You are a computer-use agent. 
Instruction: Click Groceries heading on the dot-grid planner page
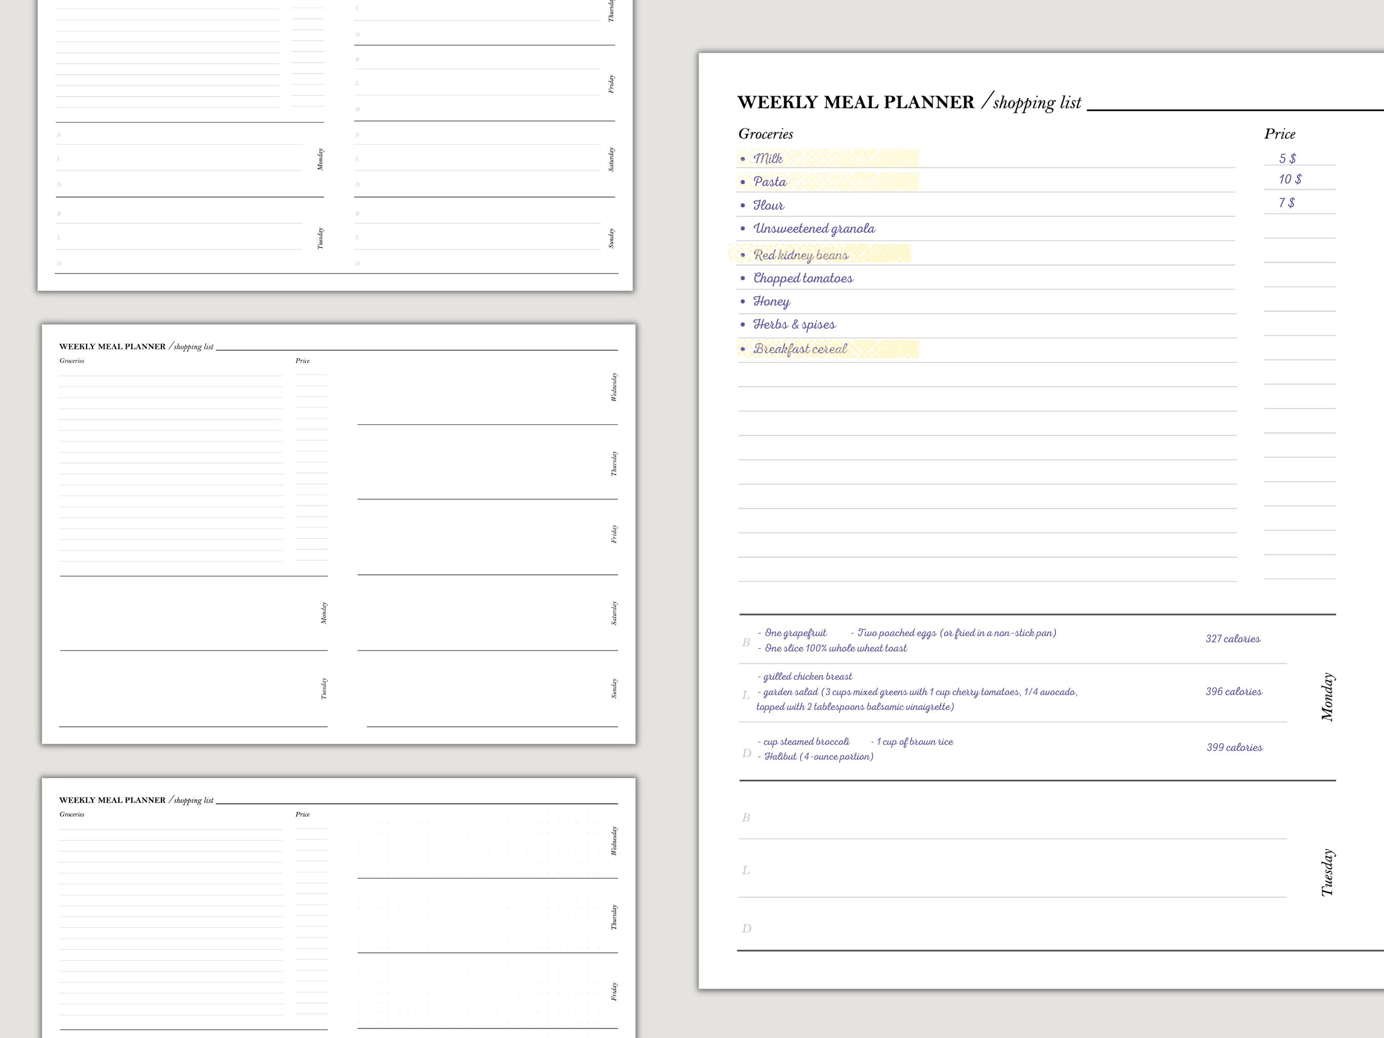(72, 814)
